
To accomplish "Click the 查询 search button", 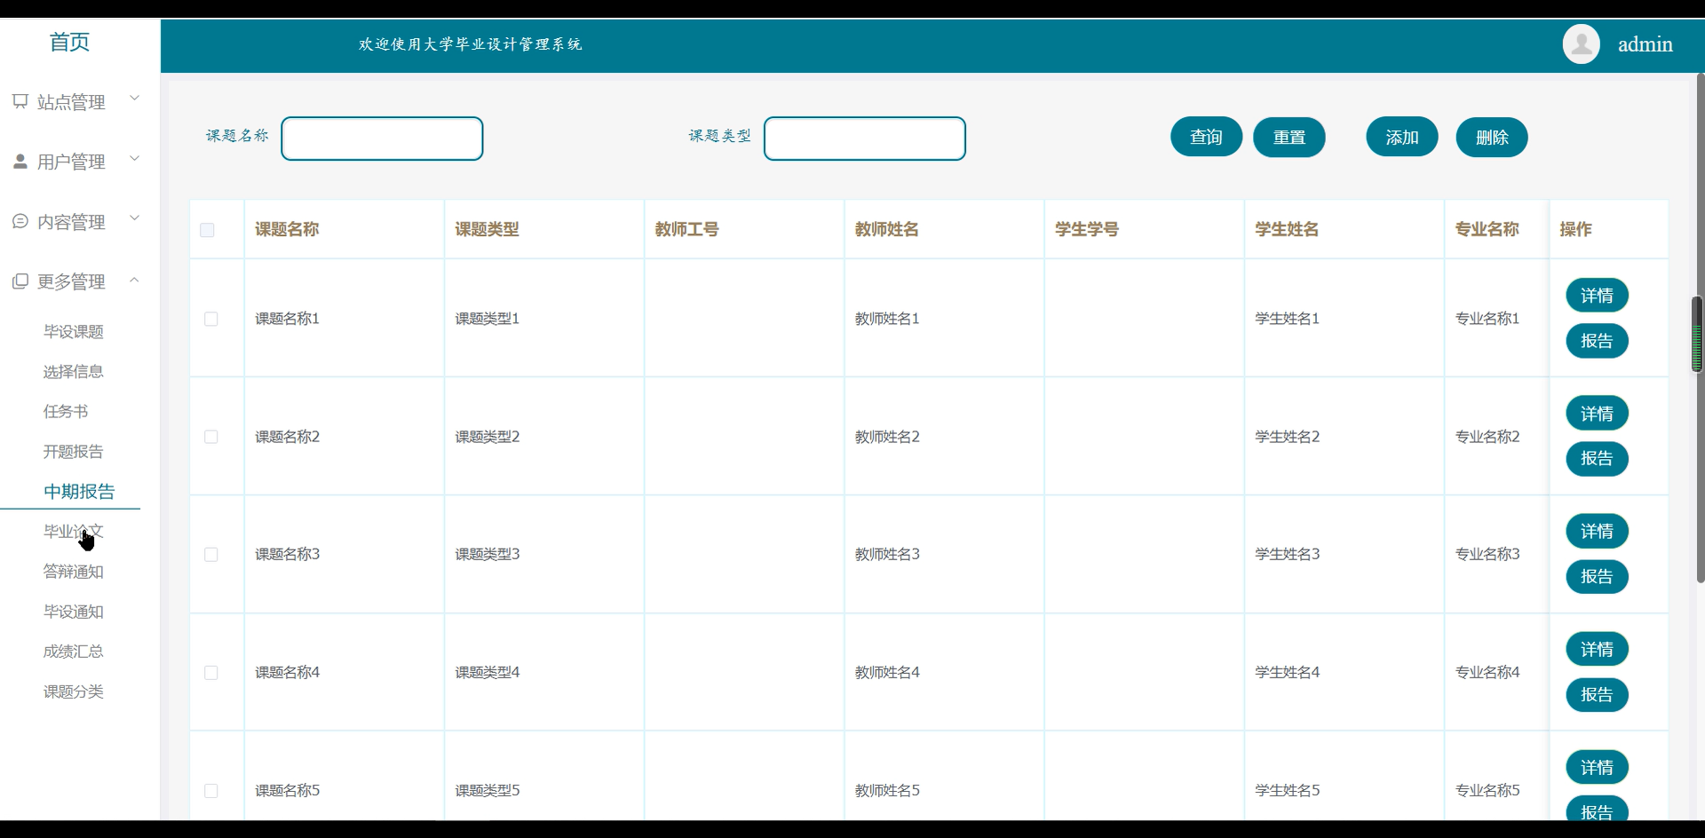I will [x=1206, y=138].
